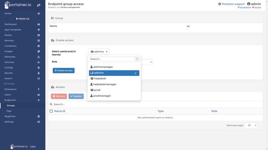The height and width of the screenshot is (150, 268).
Task: Click the Users group icon in sidebar
Action: pyautogui.click(x=39, y=95)
